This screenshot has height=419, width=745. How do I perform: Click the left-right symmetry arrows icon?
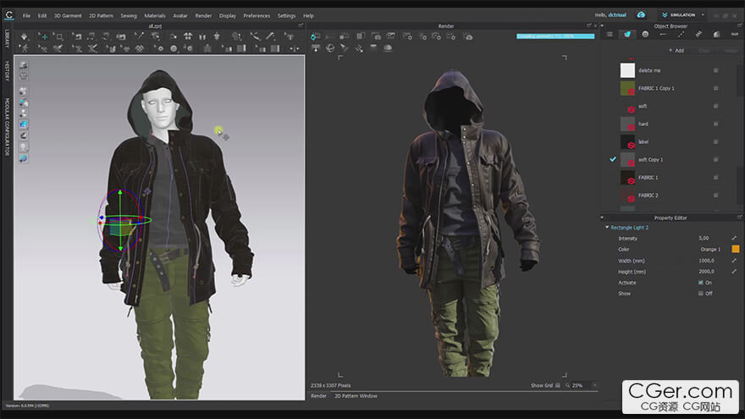pyautogui.click(x=294, y=48)
